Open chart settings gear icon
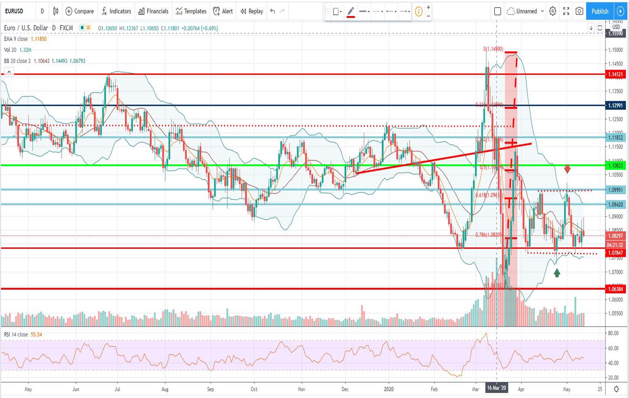The image size is (629, 398). tap(552, 11)
